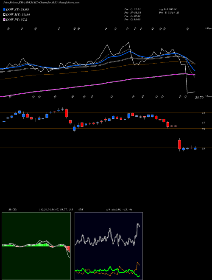Click the 'Pre O: 32.51' value

point(132,9)
